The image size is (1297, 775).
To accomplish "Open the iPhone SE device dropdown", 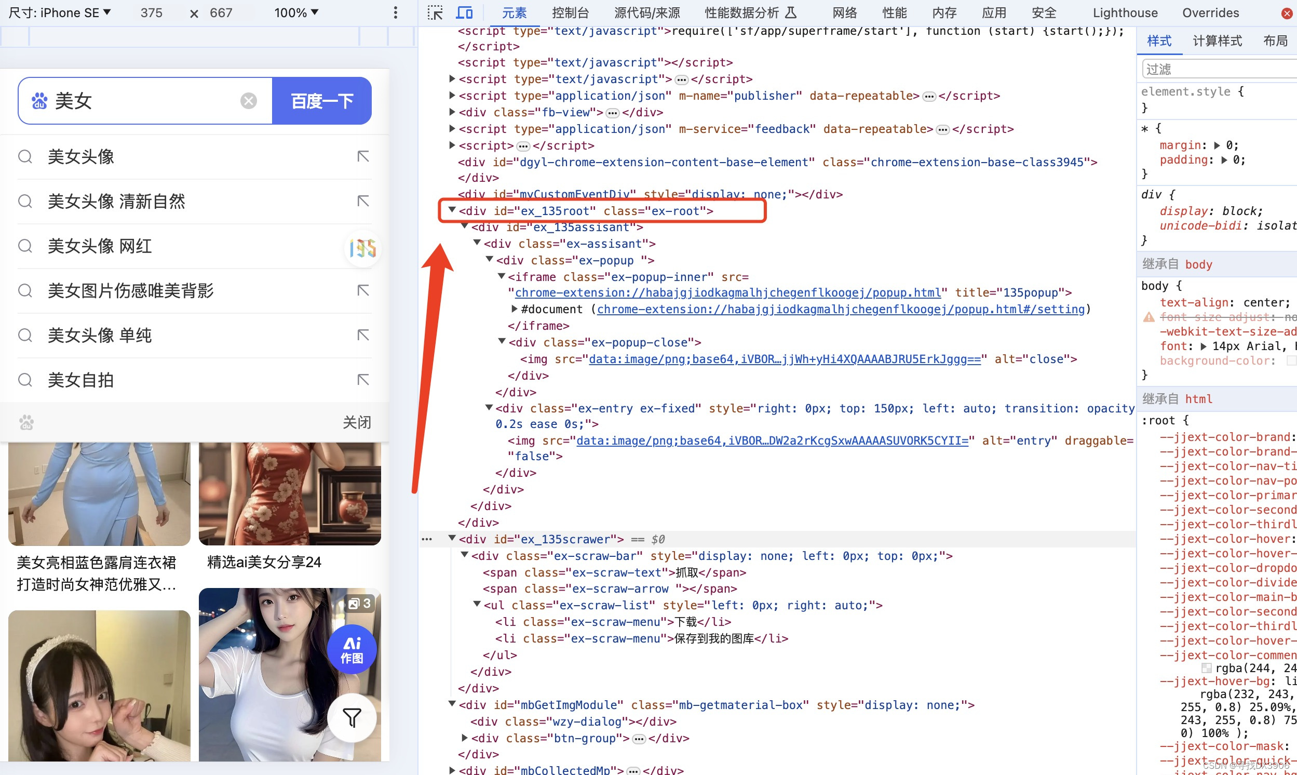I will coord(61,12).
